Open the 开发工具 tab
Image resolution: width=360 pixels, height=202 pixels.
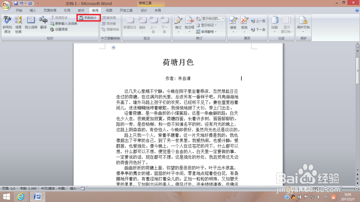126,10
